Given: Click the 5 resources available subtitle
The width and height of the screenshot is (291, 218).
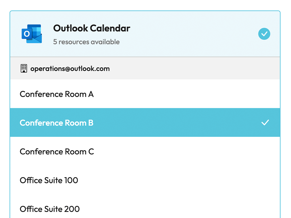Looking at the screenshot, I should pyautogui.click(x=86, y=42).
